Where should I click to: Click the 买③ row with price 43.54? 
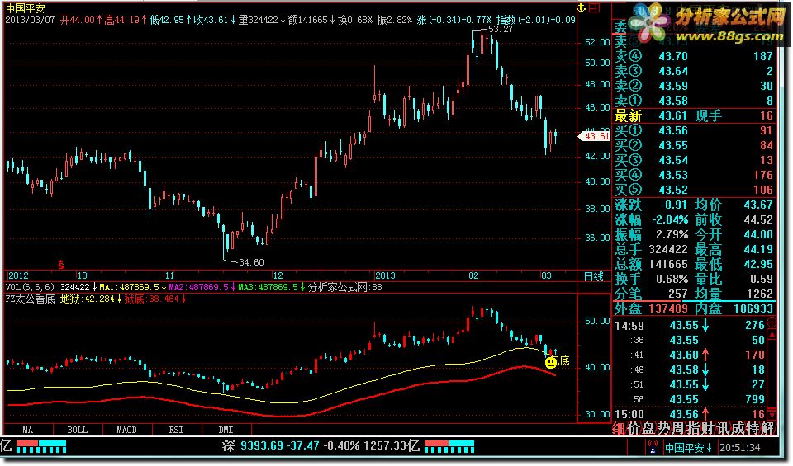(694, 160)
